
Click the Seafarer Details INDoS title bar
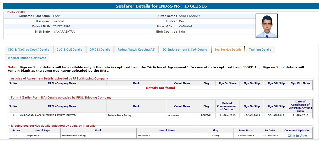[161, 6]
